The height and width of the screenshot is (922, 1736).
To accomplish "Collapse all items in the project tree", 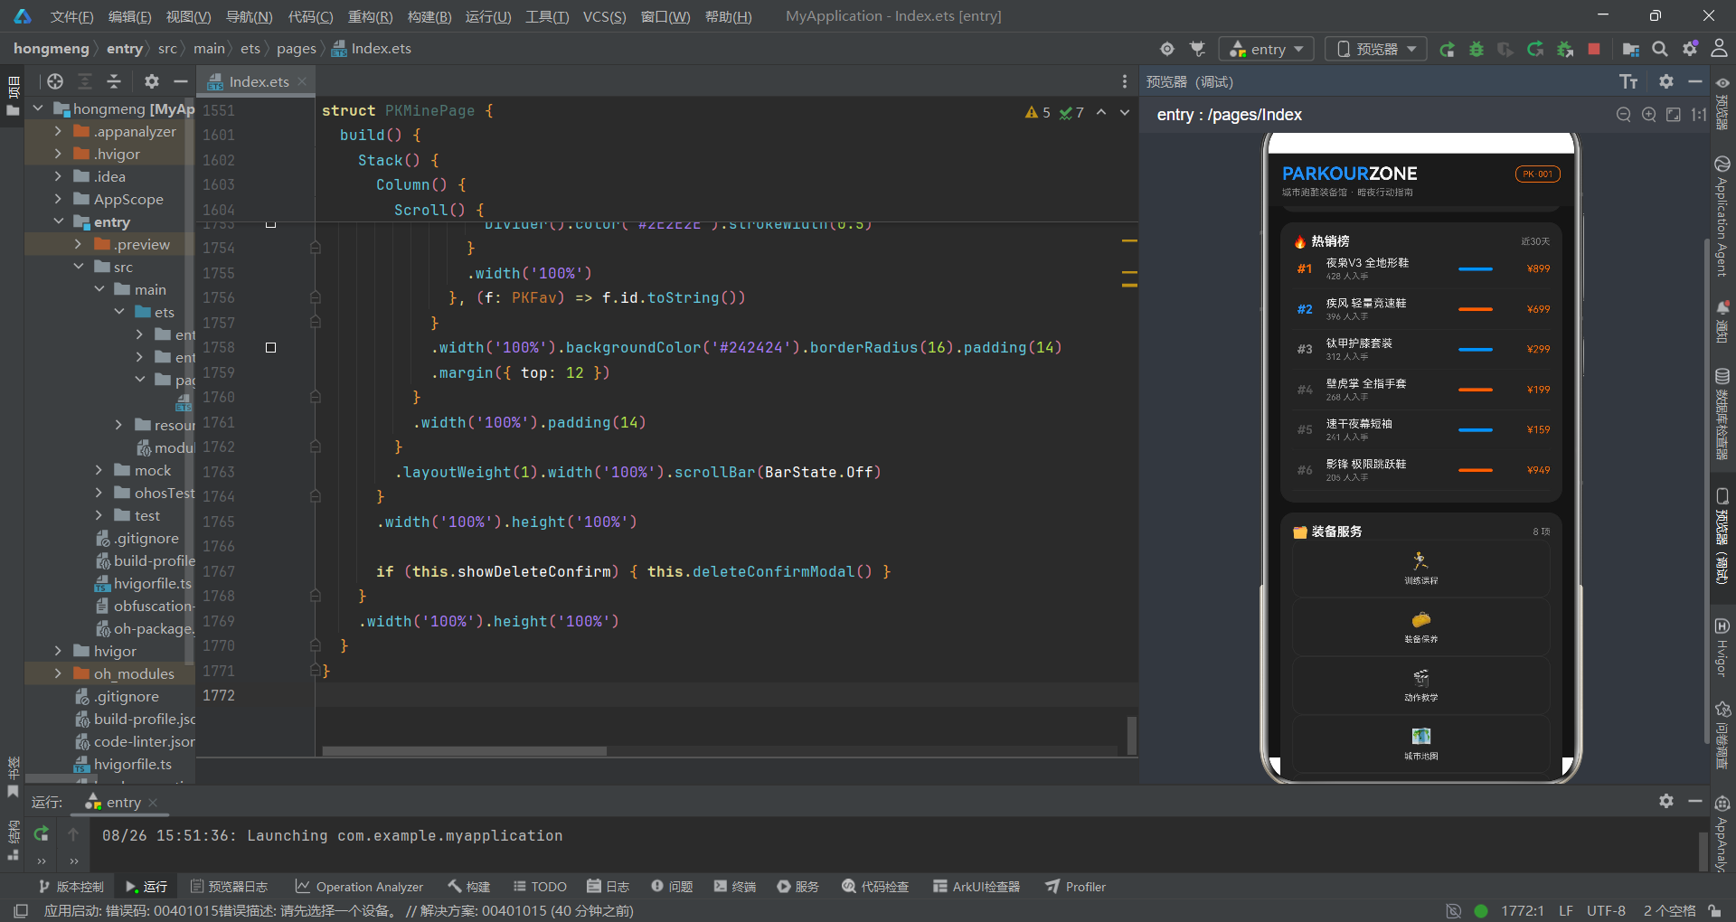I will [114, 81].
